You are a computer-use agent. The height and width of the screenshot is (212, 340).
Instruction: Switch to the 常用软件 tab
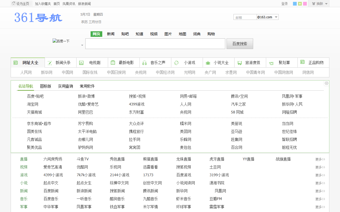tap(87, 86)
